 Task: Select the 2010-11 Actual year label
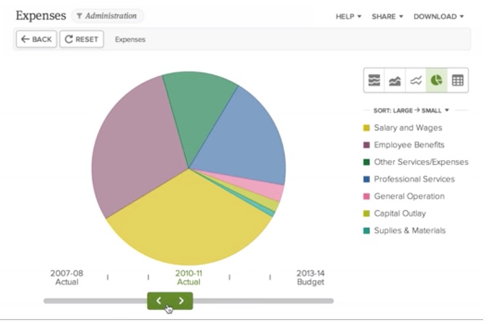[188, 278]
